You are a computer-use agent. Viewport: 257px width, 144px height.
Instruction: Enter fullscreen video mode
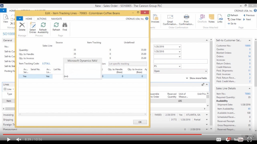pos(249,139)
